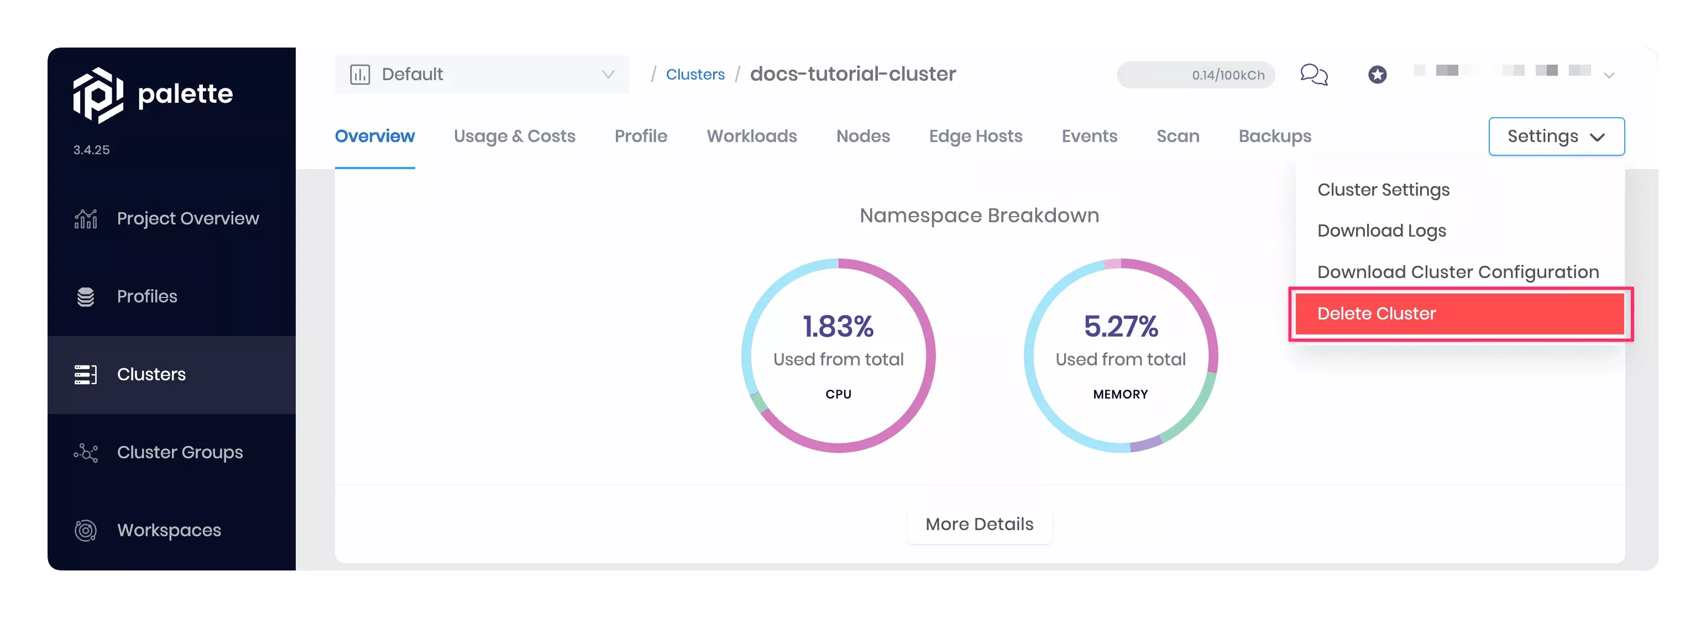Open the Events tab
1706x618 pixels.
click(x=1090, y=136)
